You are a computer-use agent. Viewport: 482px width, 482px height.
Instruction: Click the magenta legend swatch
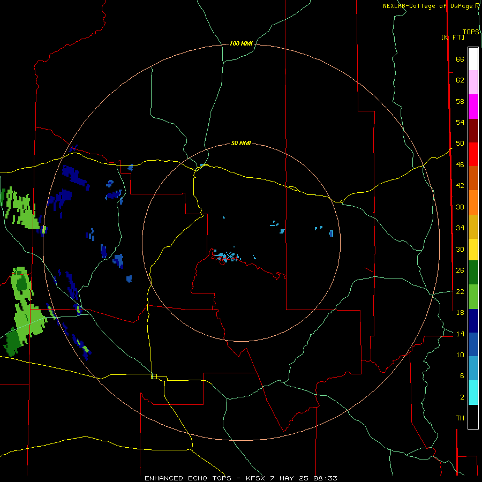[473, 107]
